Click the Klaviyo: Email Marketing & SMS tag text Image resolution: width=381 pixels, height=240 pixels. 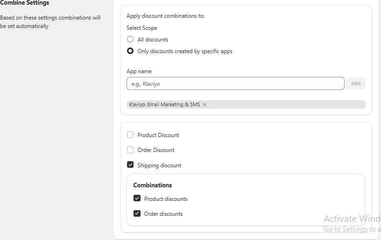[164, 104]
